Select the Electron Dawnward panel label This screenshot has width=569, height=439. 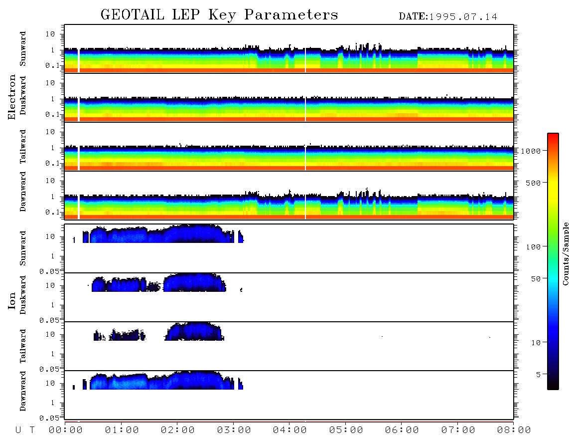pos(23,192)
